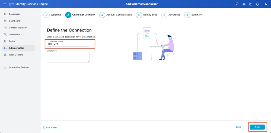
Task: Click the 'Enter a name and description' text
Action: pyautogui.click(x=71, y=37)
